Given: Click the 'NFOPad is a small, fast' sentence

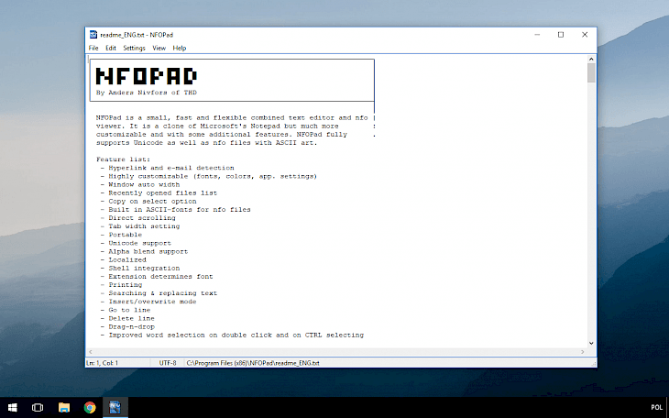Looking at the screenshot, I should (232, 117).
